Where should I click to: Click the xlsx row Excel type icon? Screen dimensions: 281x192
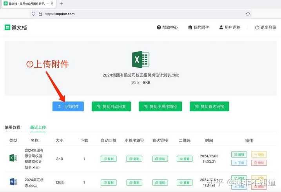click(13, 158)
